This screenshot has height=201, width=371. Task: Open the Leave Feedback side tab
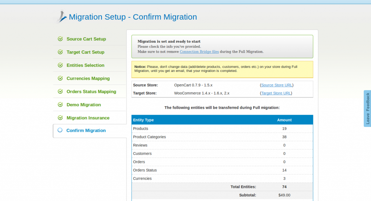pos(367,108)
